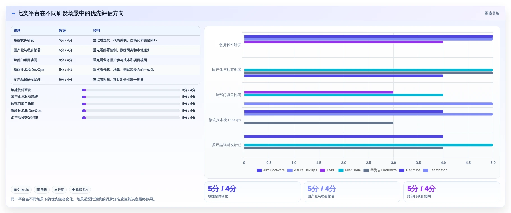Toggle Teambition legend entry
Viewport: 511px width, 213px height.
pyautogui.click(x=435, y=170)
